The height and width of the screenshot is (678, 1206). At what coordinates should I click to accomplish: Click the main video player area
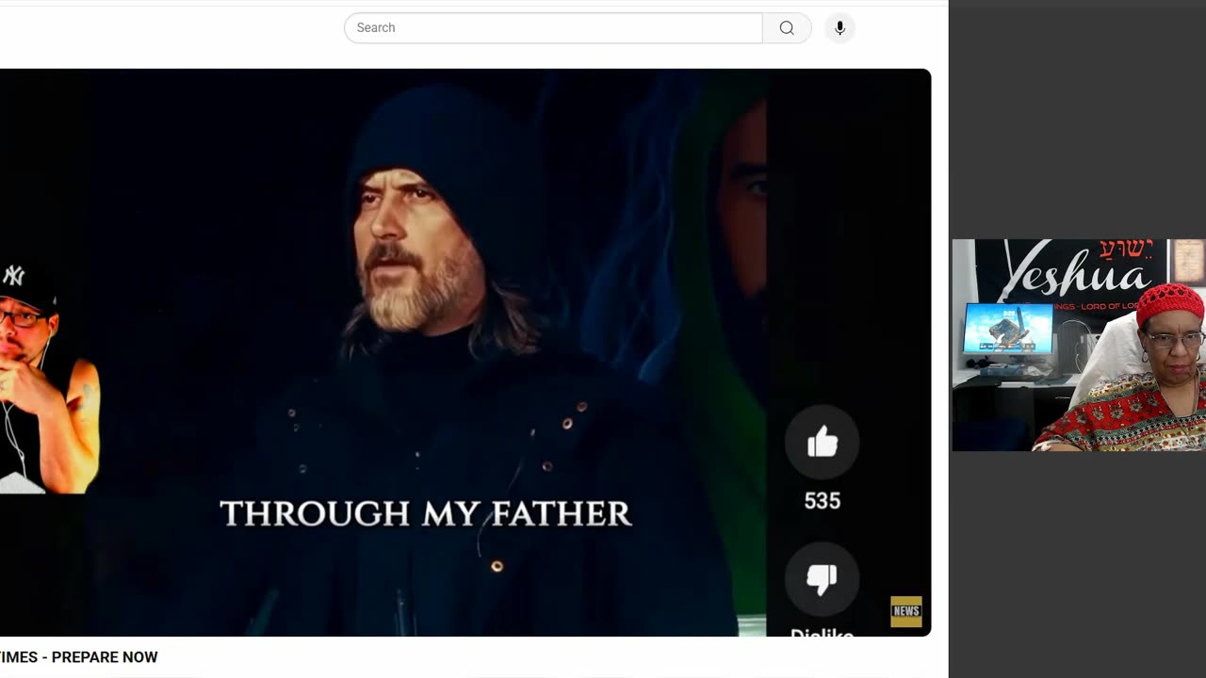tap(465, 352)
